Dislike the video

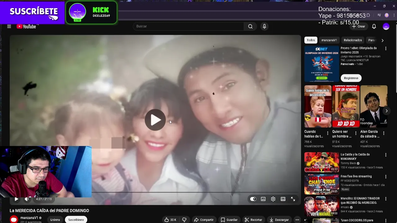[x=184, y=220]
